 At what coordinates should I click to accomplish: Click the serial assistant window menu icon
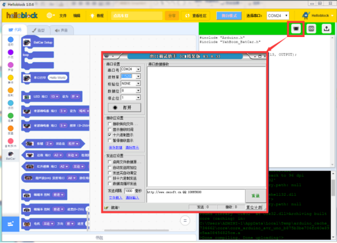click(107, 56)
